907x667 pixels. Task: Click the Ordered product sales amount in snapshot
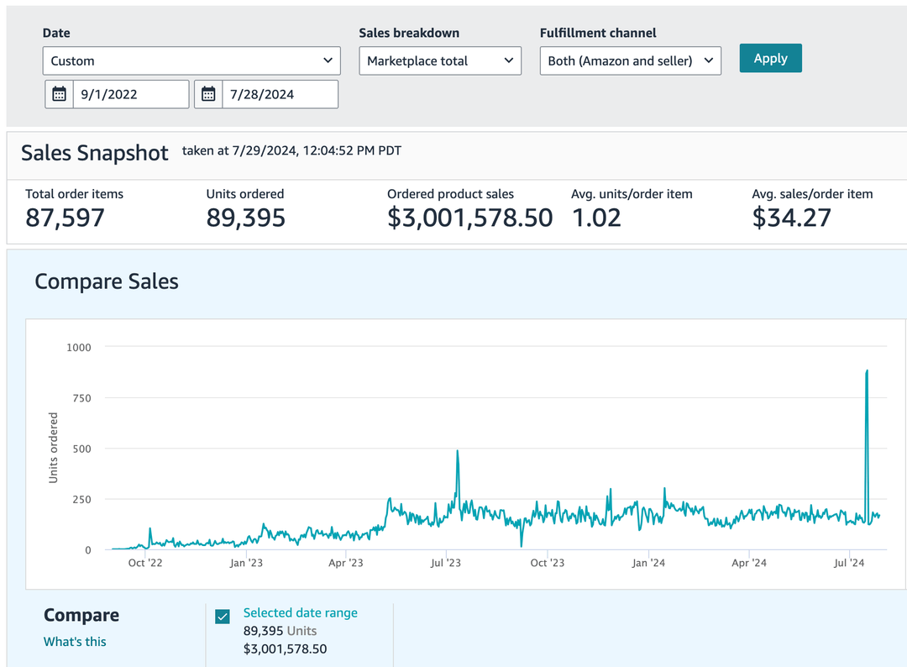469,218
